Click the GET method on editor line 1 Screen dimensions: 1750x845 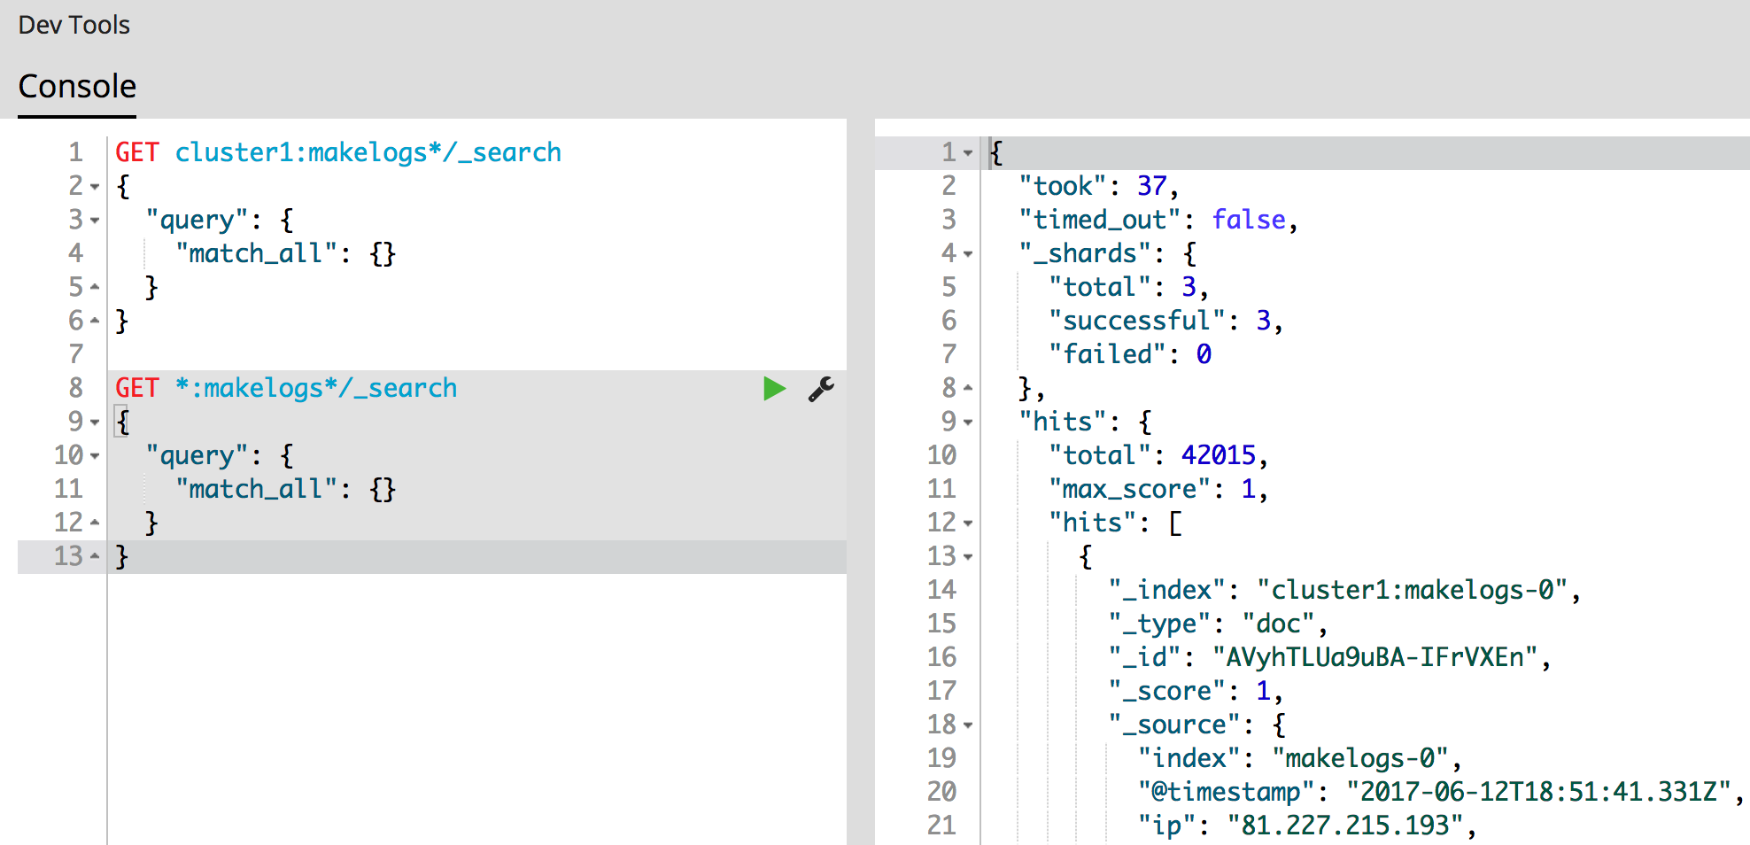coord(137,152)
